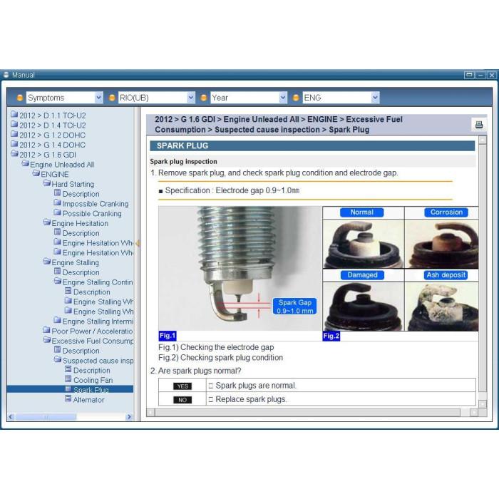499x499 pixels.
Task: Check box next to Spark plugs are normal
Action: [x=211, y=386]
